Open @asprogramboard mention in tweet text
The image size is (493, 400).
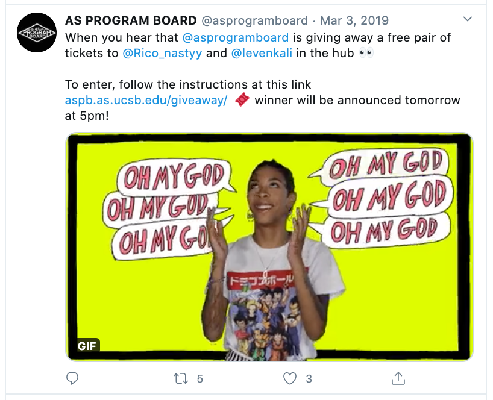pos(236,37)
